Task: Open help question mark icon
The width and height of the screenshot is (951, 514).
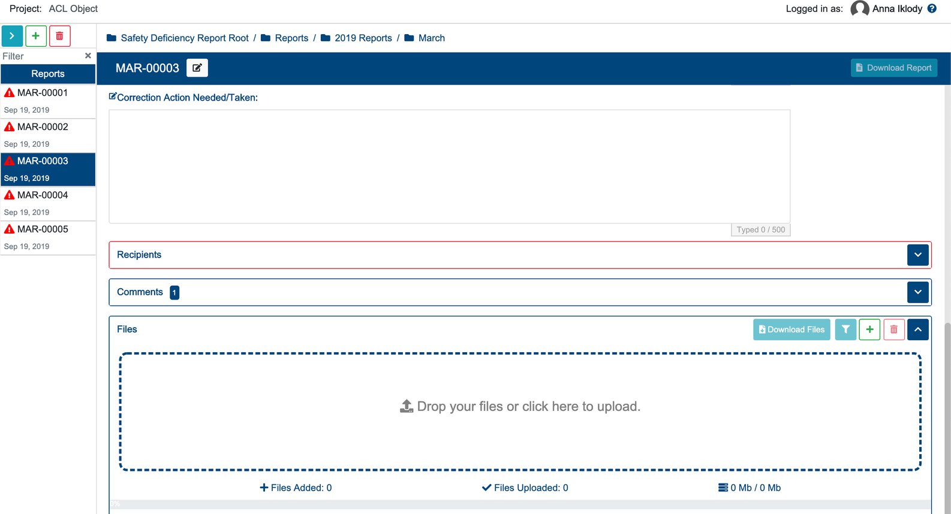Action: point(932,8)
